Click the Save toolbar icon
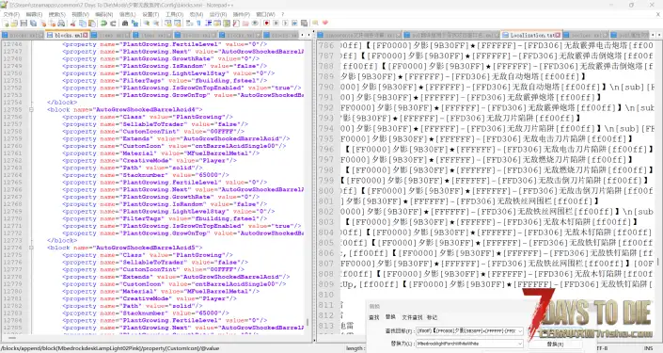 tap(24, 24)
